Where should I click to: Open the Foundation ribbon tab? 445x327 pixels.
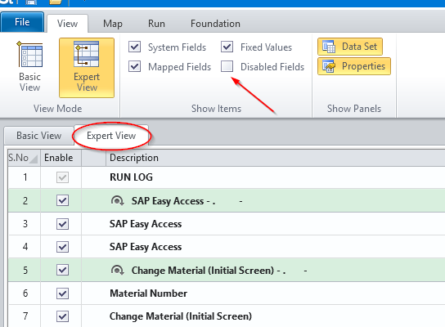pyautogui.click(x=215, y=24)
